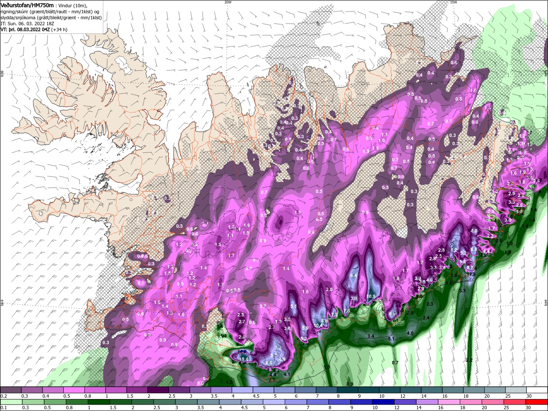548x411 pixels.
Task: Click the 20W longitude label
Action: pos(228,2)
